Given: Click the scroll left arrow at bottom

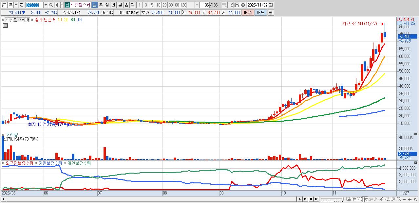Looking at the screenshot, I should [3, 199].
